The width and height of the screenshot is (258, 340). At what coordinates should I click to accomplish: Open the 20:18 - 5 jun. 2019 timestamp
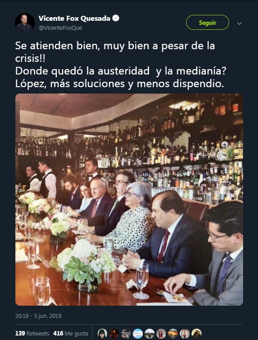coord(38,316)
